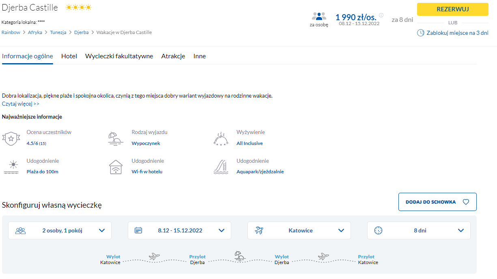Click the clock icon beside Zablokuj miejsce
The image size is (497, 279).
pos(421,33)
